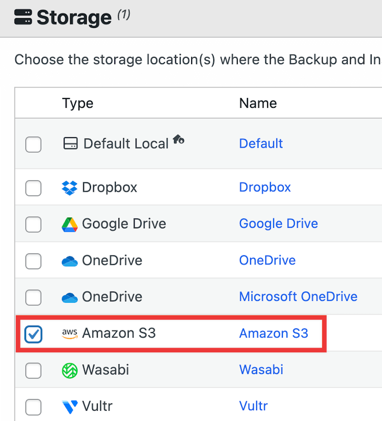Enable the Google Drive checkbox
This screenshot has height=421, width=382.
(x=33, y=224)
